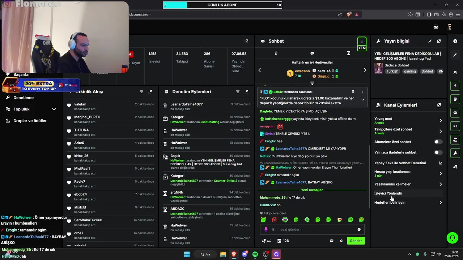Collapse the weekly top gifters section

[x=312, y=83]
